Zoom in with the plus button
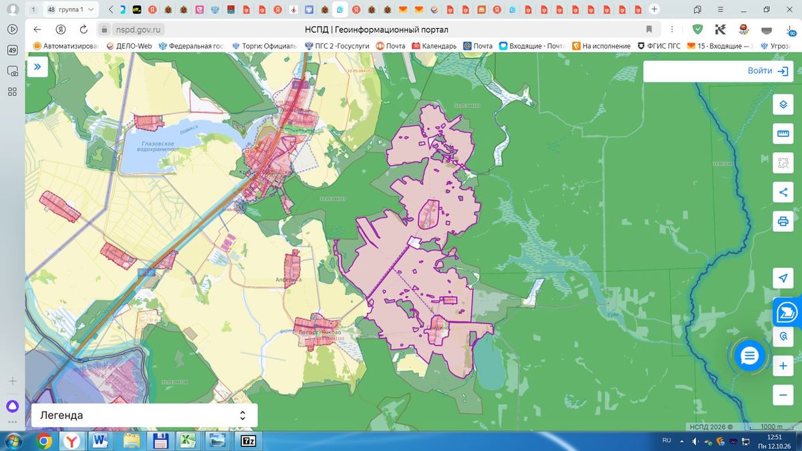Viewport: 802px width, 451px height. (x=783, y=366)
